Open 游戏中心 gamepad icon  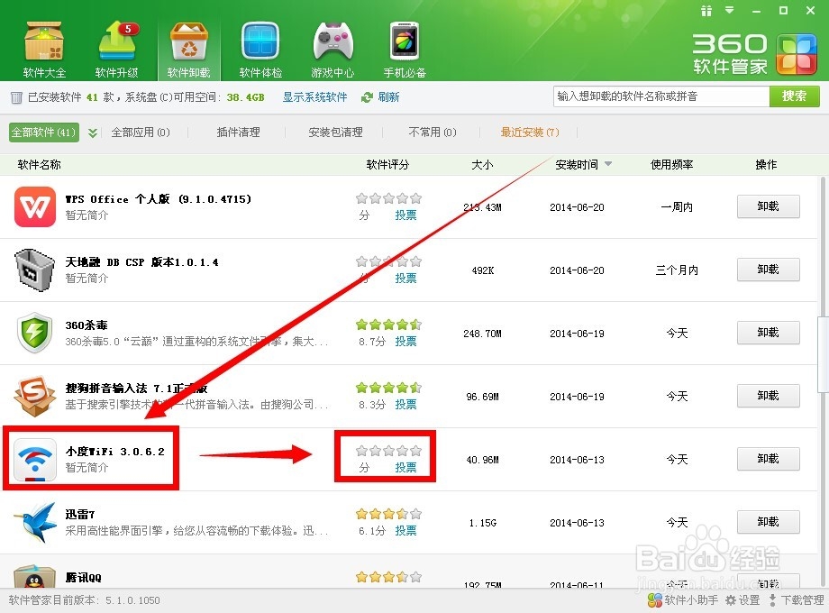[333, 50]
